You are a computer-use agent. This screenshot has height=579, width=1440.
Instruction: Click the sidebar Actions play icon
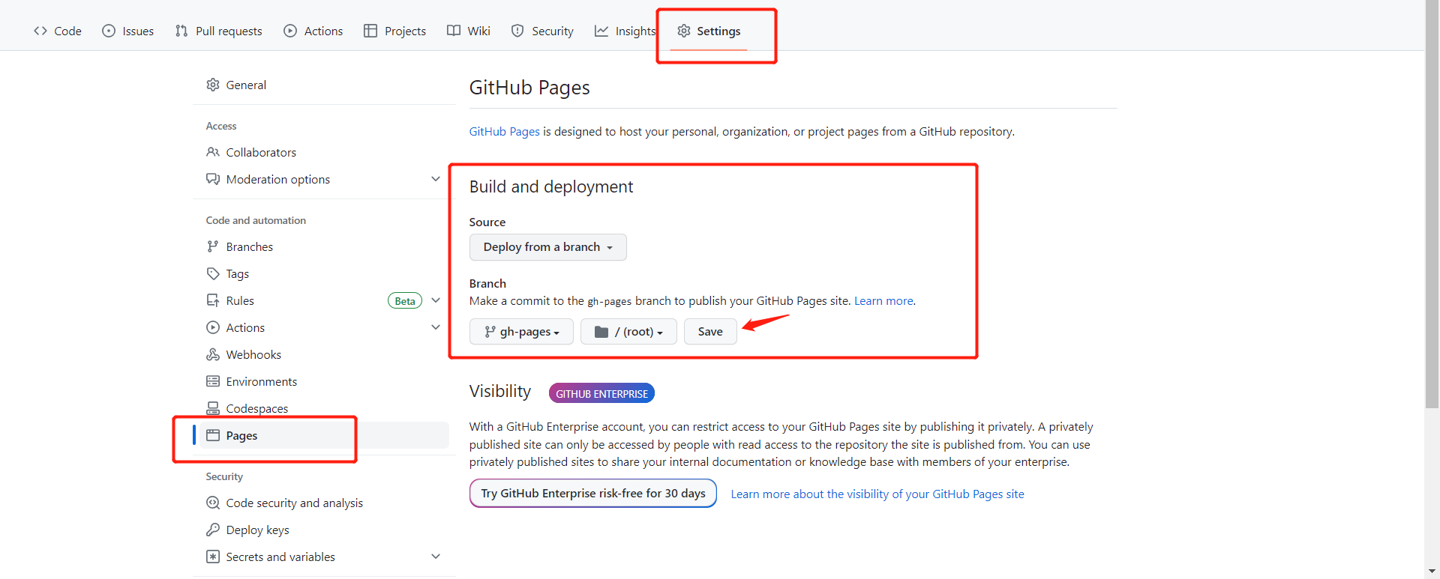click(213, 327)
